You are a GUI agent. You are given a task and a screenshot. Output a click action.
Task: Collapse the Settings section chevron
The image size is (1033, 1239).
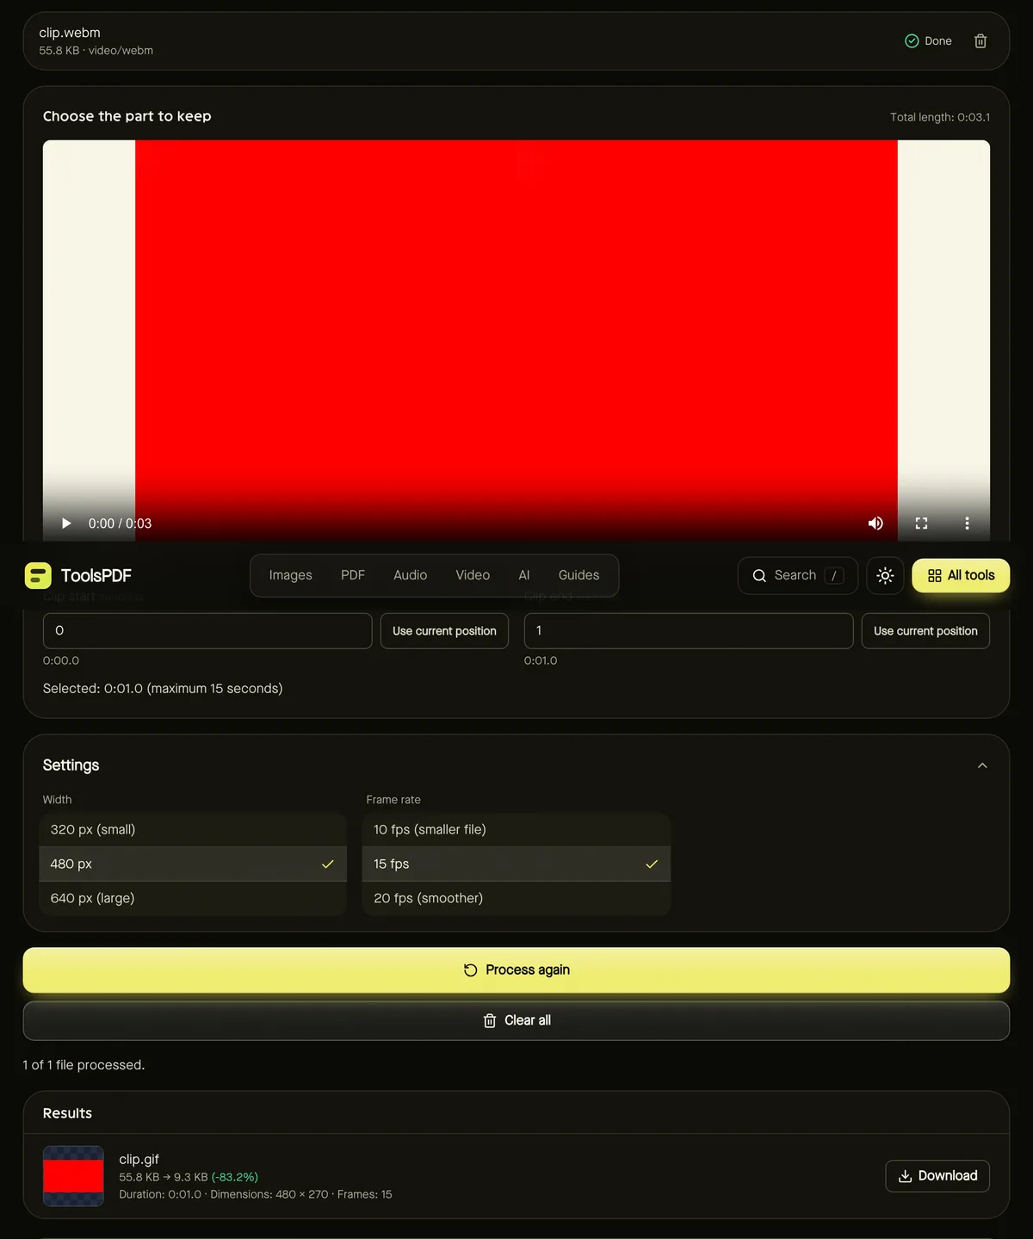pos(982,765)
